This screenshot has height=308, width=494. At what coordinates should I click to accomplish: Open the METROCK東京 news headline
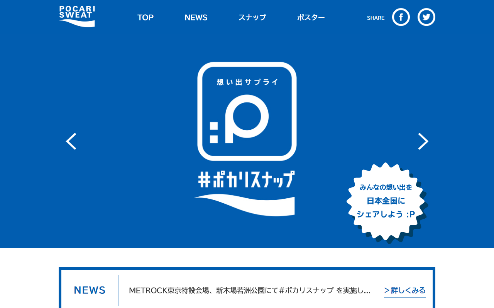tap(250, 290)
